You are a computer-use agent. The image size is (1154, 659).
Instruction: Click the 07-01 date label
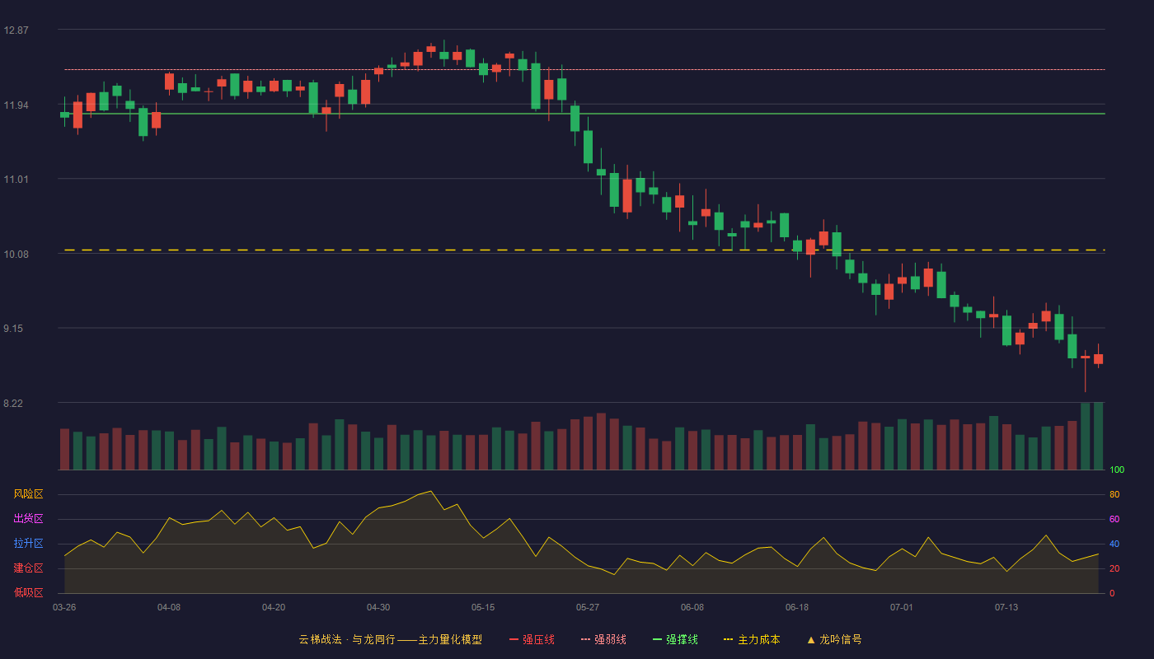902,607
